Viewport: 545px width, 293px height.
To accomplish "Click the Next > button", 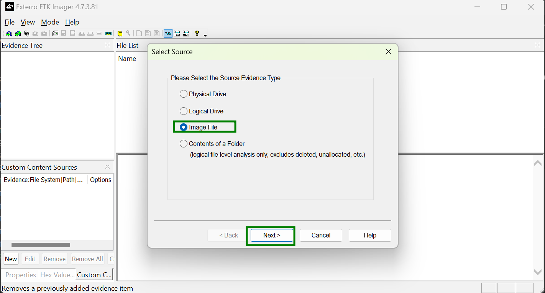I will click(x=272, y=235).
